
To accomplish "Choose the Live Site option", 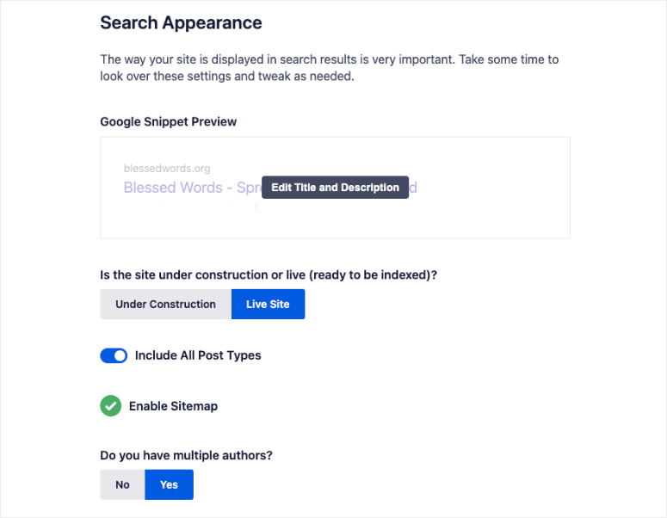I will pyautogui.click(x=268, y=305).
